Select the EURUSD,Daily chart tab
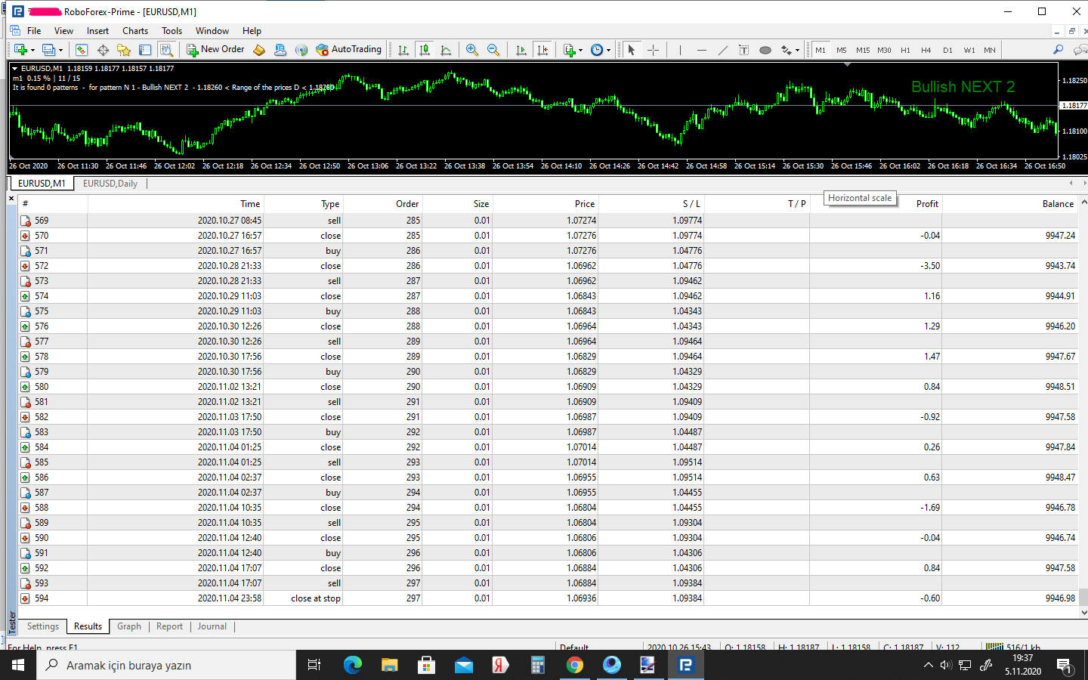Viewport: 1088px width, 680px height. pyautogui.click(x=110, y=184)
